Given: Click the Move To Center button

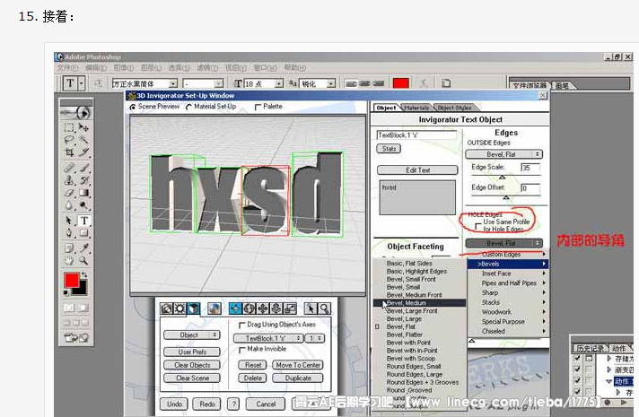Looking at the screenshot, I should click(298, 365).
